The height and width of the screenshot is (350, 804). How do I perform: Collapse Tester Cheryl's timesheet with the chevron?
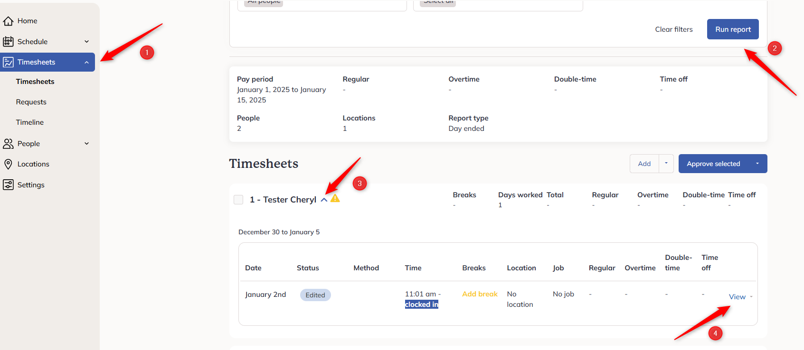[324, 200]
